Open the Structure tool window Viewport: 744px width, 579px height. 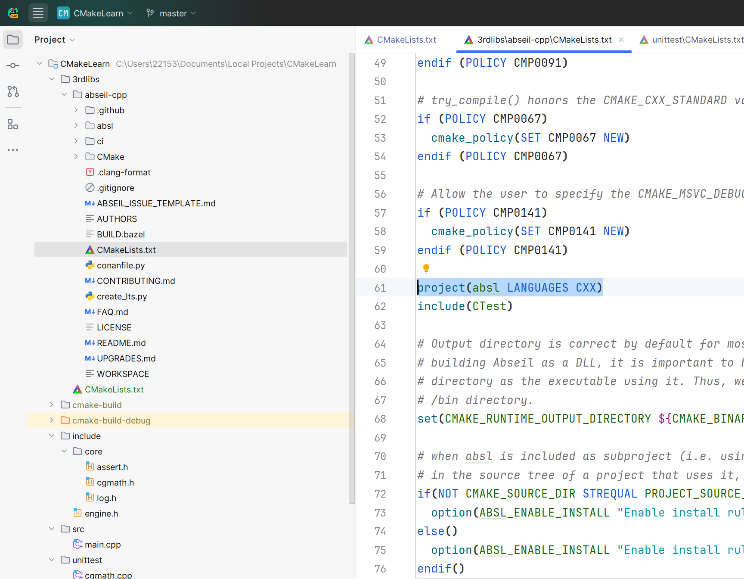tap(13, 125)
